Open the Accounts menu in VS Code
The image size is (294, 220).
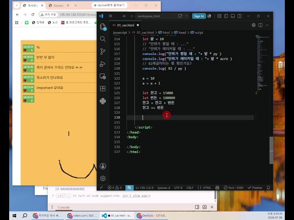click(103, 166)
